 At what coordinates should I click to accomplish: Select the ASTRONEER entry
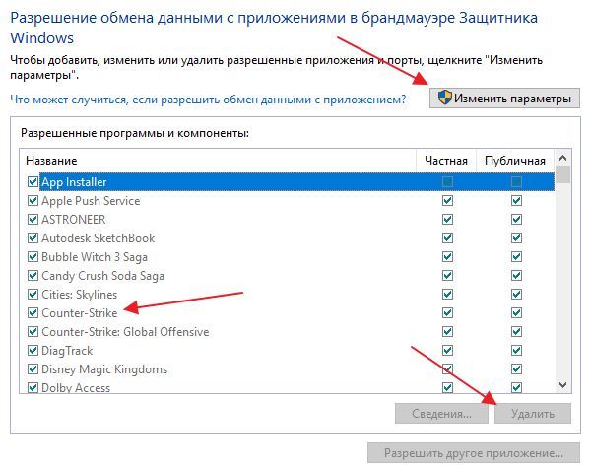[74, 219]
